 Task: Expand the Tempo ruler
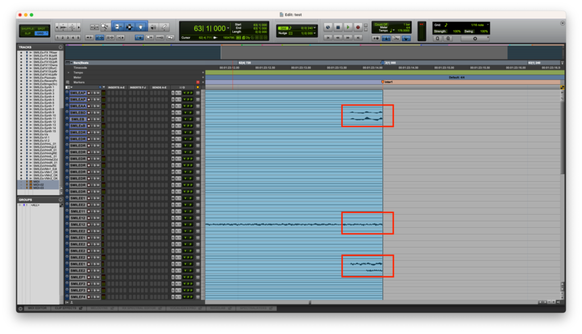(x=68, y=73)
